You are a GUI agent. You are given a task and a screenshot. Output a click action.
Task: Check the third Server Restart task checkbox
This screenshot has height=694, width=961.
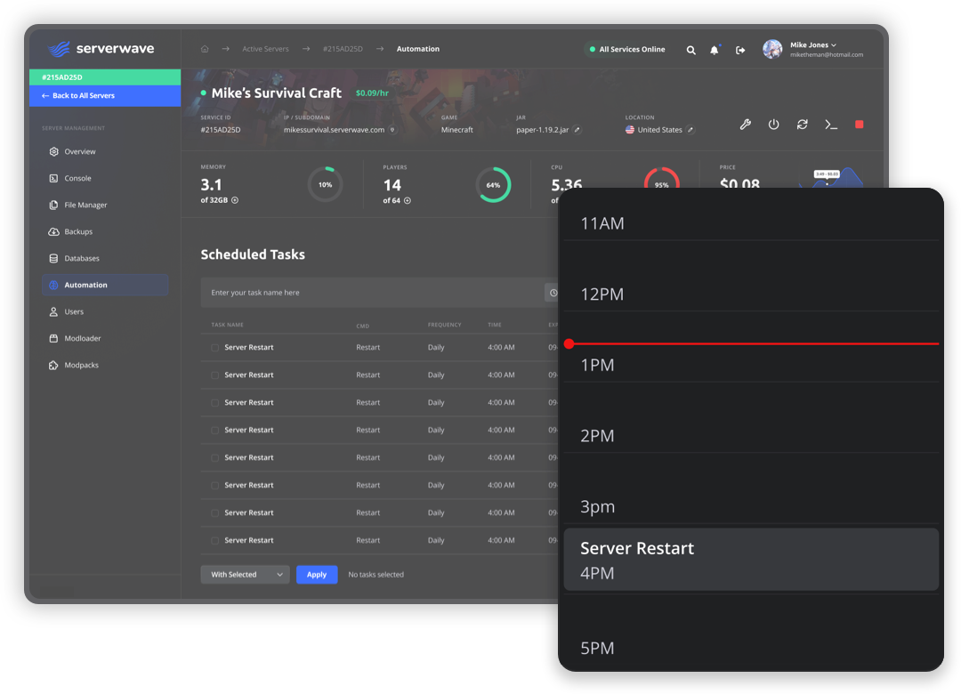(215, 403)
